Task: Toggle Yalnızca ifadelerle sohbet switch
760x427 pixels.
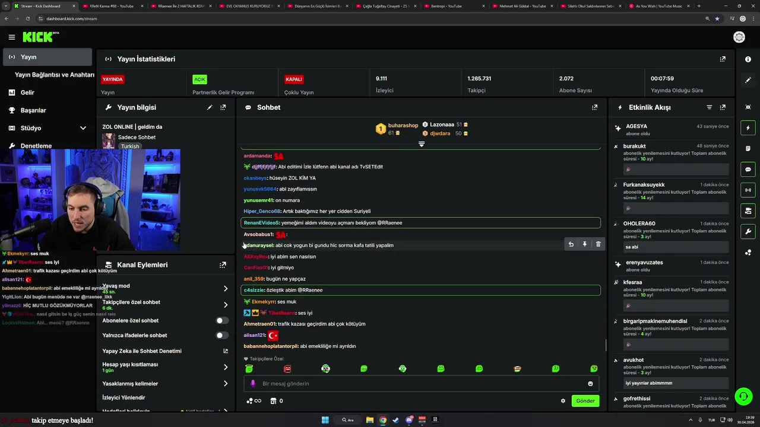Action: 221,335
